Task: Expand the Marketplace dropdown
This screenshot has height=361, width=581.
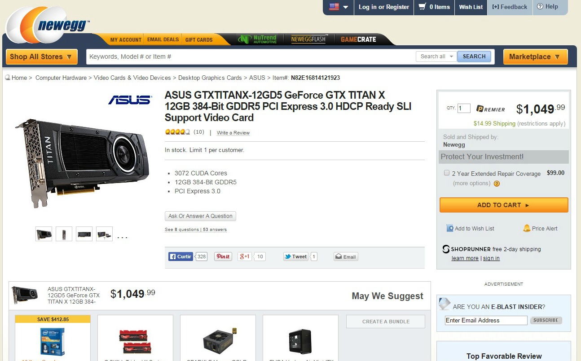Action: (535, 57)
